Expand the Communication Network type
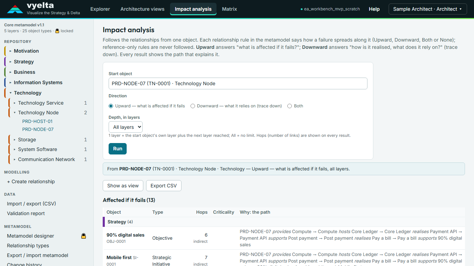 (15, 159)
